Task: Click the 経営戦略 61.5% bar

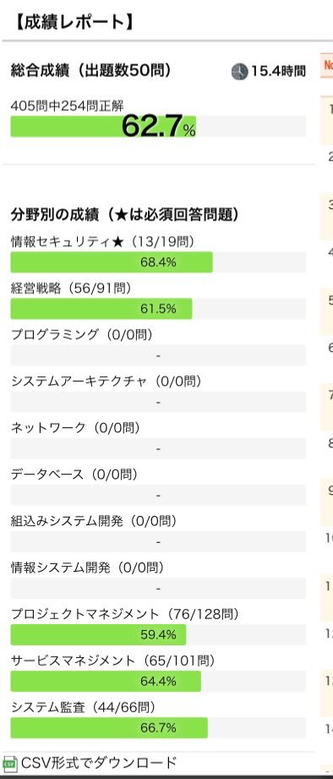Action: point(158,309)
